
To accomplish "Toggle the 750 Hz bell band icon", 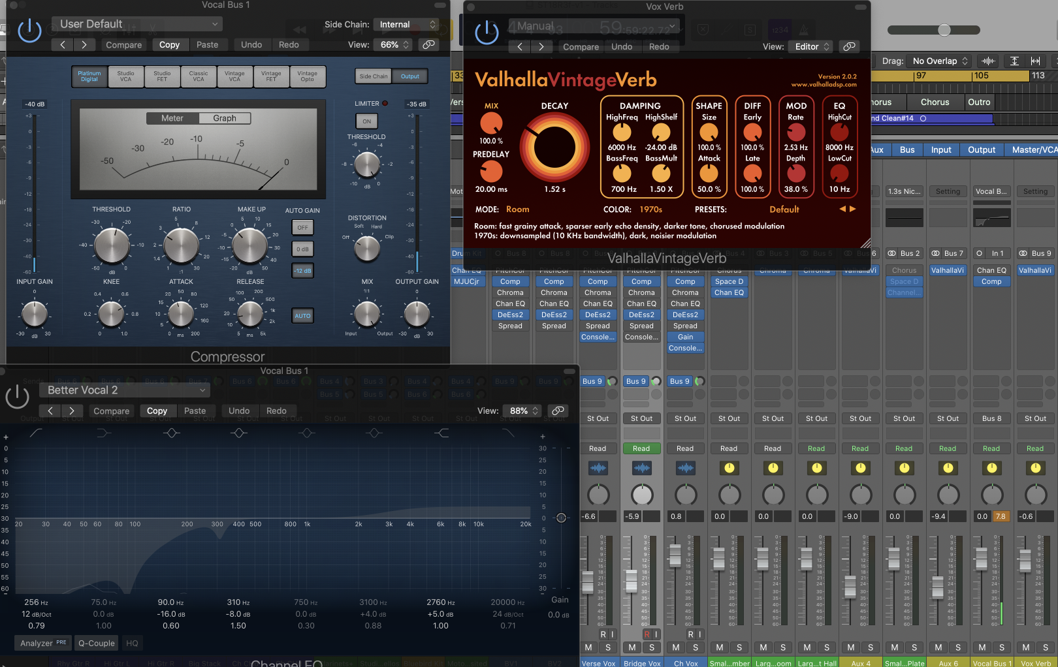I will (x=306, y=433).
